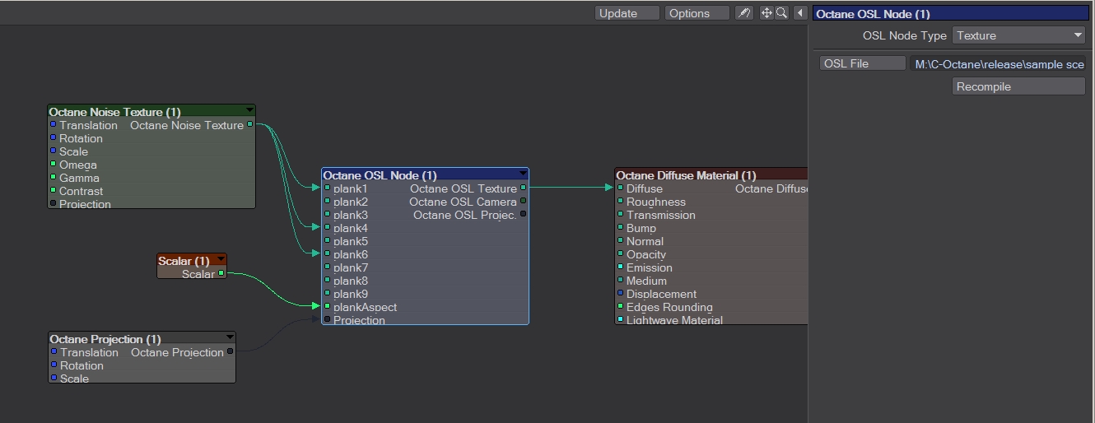Click the OSL file path field

pyautogui.click(x=997, y=63)
